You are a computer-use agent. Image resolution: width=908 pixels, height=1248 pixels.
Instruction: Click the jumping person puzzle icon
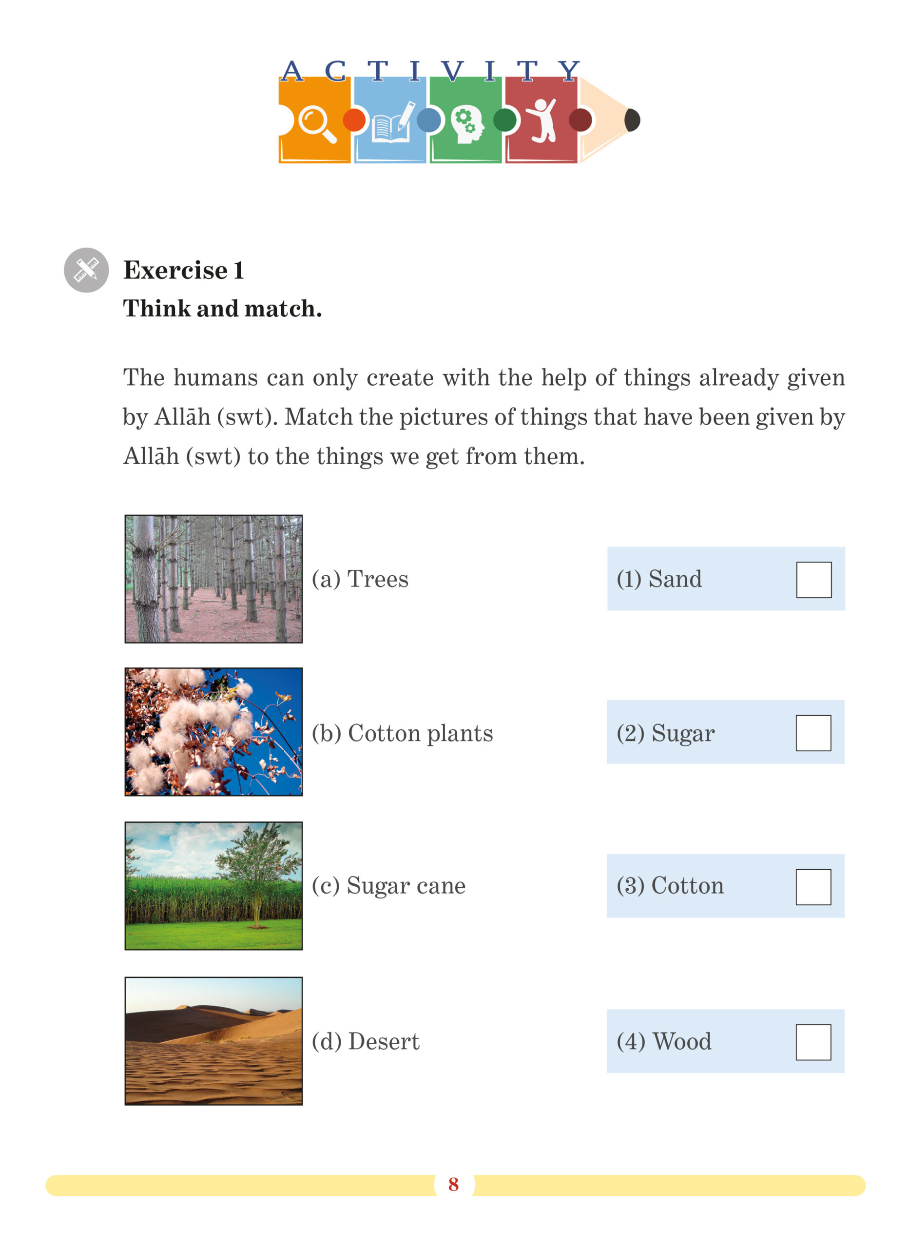[541, 121]
